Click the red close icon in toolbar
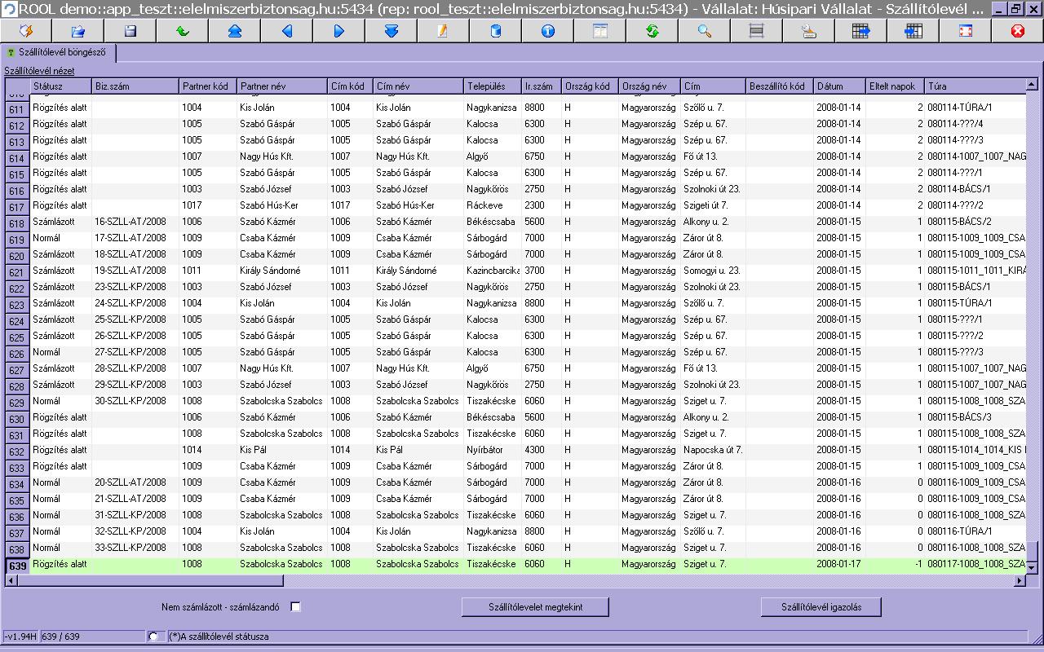The image size is (1044, 652). (1017, 31)
